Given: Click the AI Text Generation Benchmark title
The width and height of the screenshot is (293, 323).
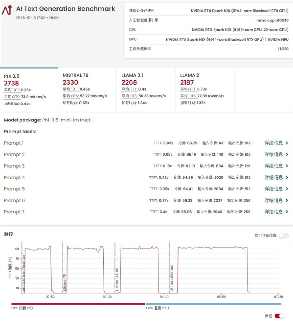Looking at the screenshot, I should pos(66,9).
